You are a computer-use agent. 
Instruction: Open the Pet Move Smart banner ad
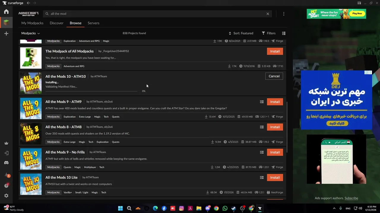(336, 14)
